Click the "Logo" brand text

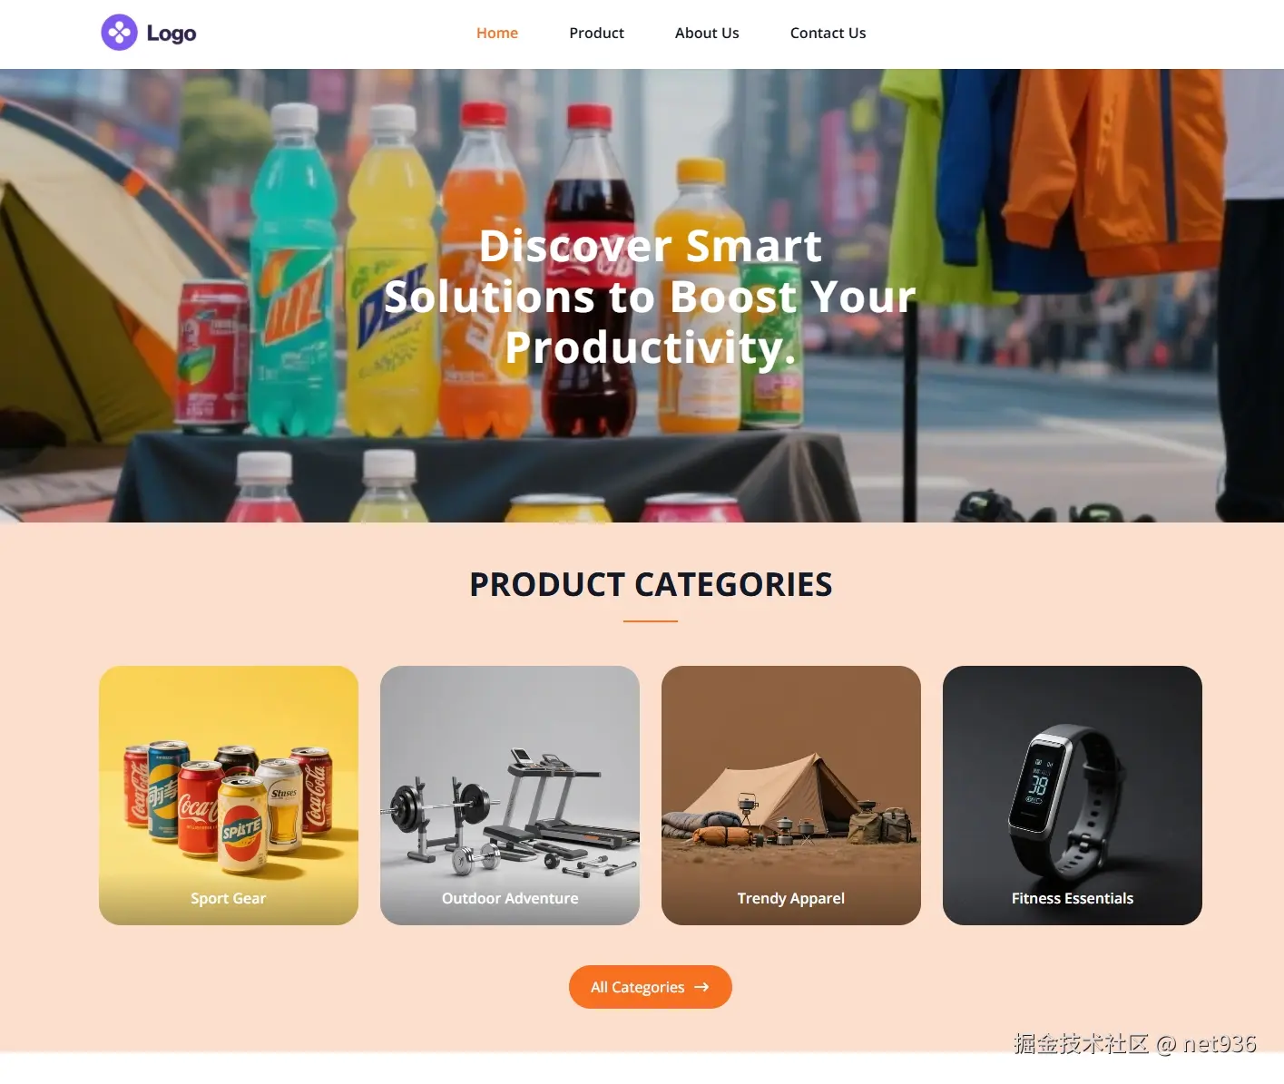[x=172, y=34]
